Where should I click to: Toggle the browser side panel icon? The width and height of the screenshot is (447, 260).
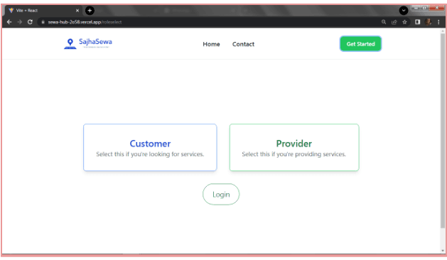click(x=417, y=22)
